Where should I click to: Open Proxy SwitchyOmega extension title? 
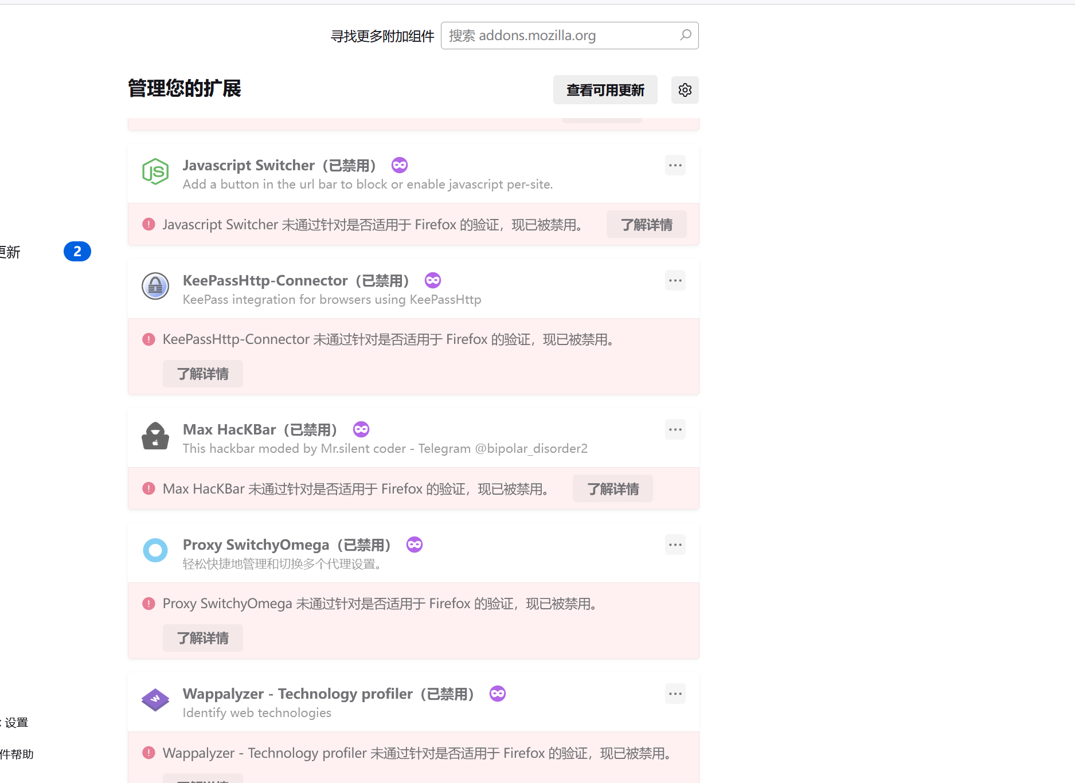click(287, 545)
